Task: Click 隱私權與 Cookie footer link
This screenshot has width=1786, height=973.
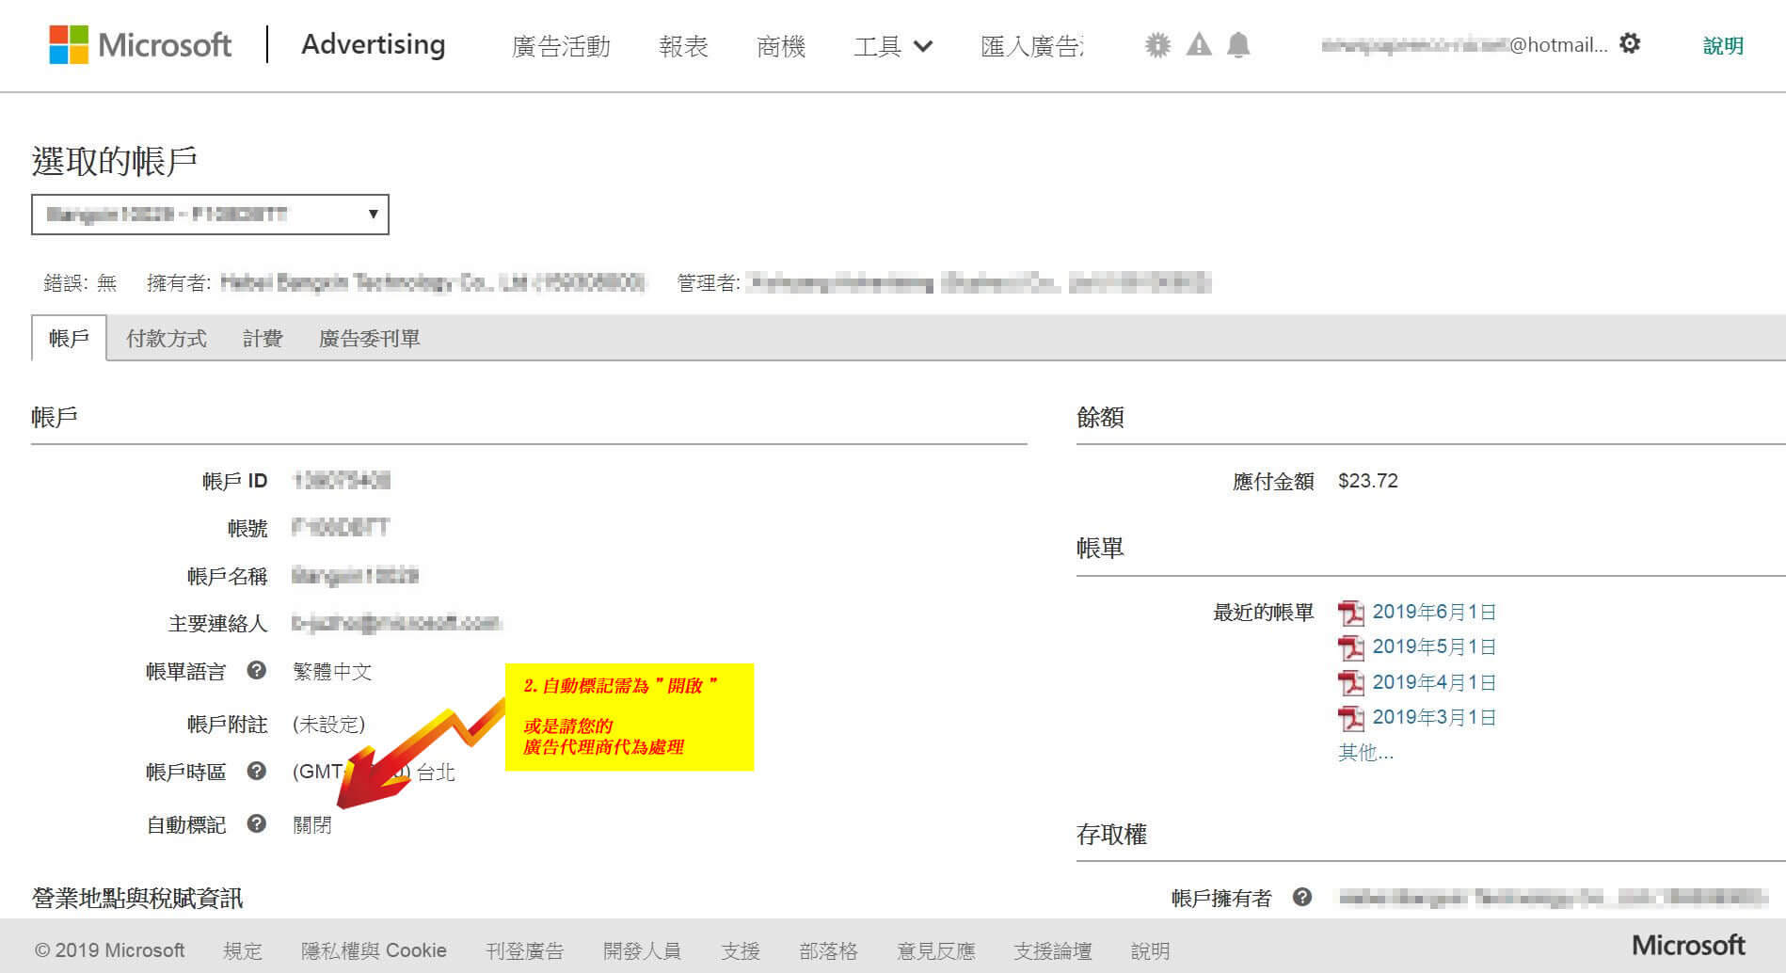Action: coord(374,950)
